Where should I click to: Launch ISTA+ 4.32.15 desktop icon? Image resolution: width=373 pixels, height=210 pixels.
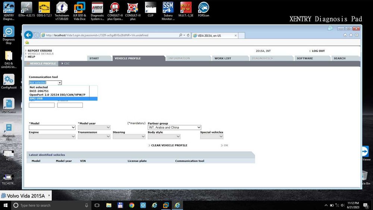[26, 10]
